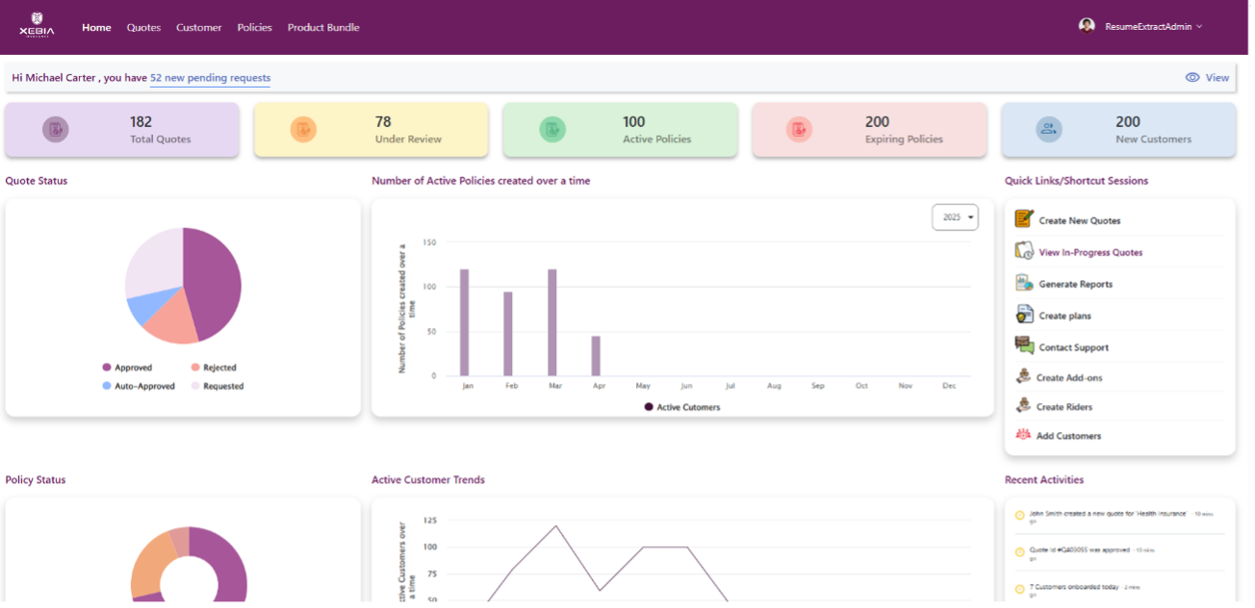This screenshot has height=608, width=1255.
Task: Toggle the Requested legend entry
Action: coord(218,386)
